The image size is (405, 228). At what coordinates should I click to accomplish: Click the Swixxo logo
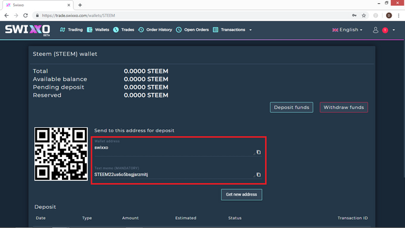pyautogui.click(x=27, y=30)
